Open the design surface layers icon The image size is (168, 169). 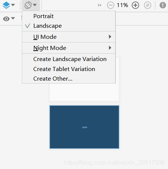6,5
